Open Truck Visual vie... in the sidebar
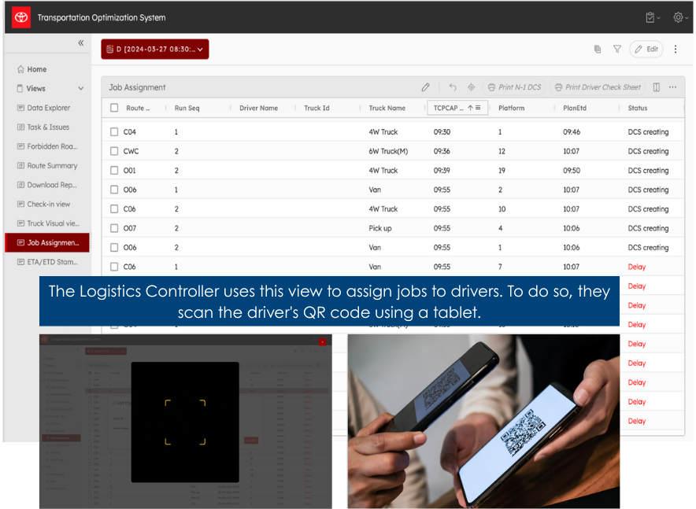Viewport: 696px width, 509px height. (x=48, y=223)
